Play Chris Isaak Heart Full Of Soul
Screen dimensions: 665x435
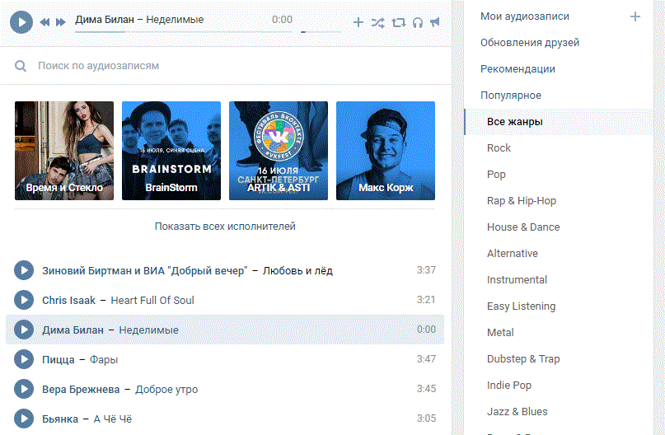(24, 300)
